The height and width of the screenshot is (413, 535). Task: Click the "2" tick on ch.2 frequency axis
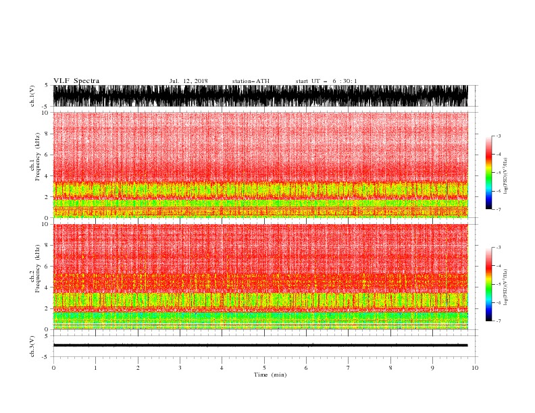[47, 308]
